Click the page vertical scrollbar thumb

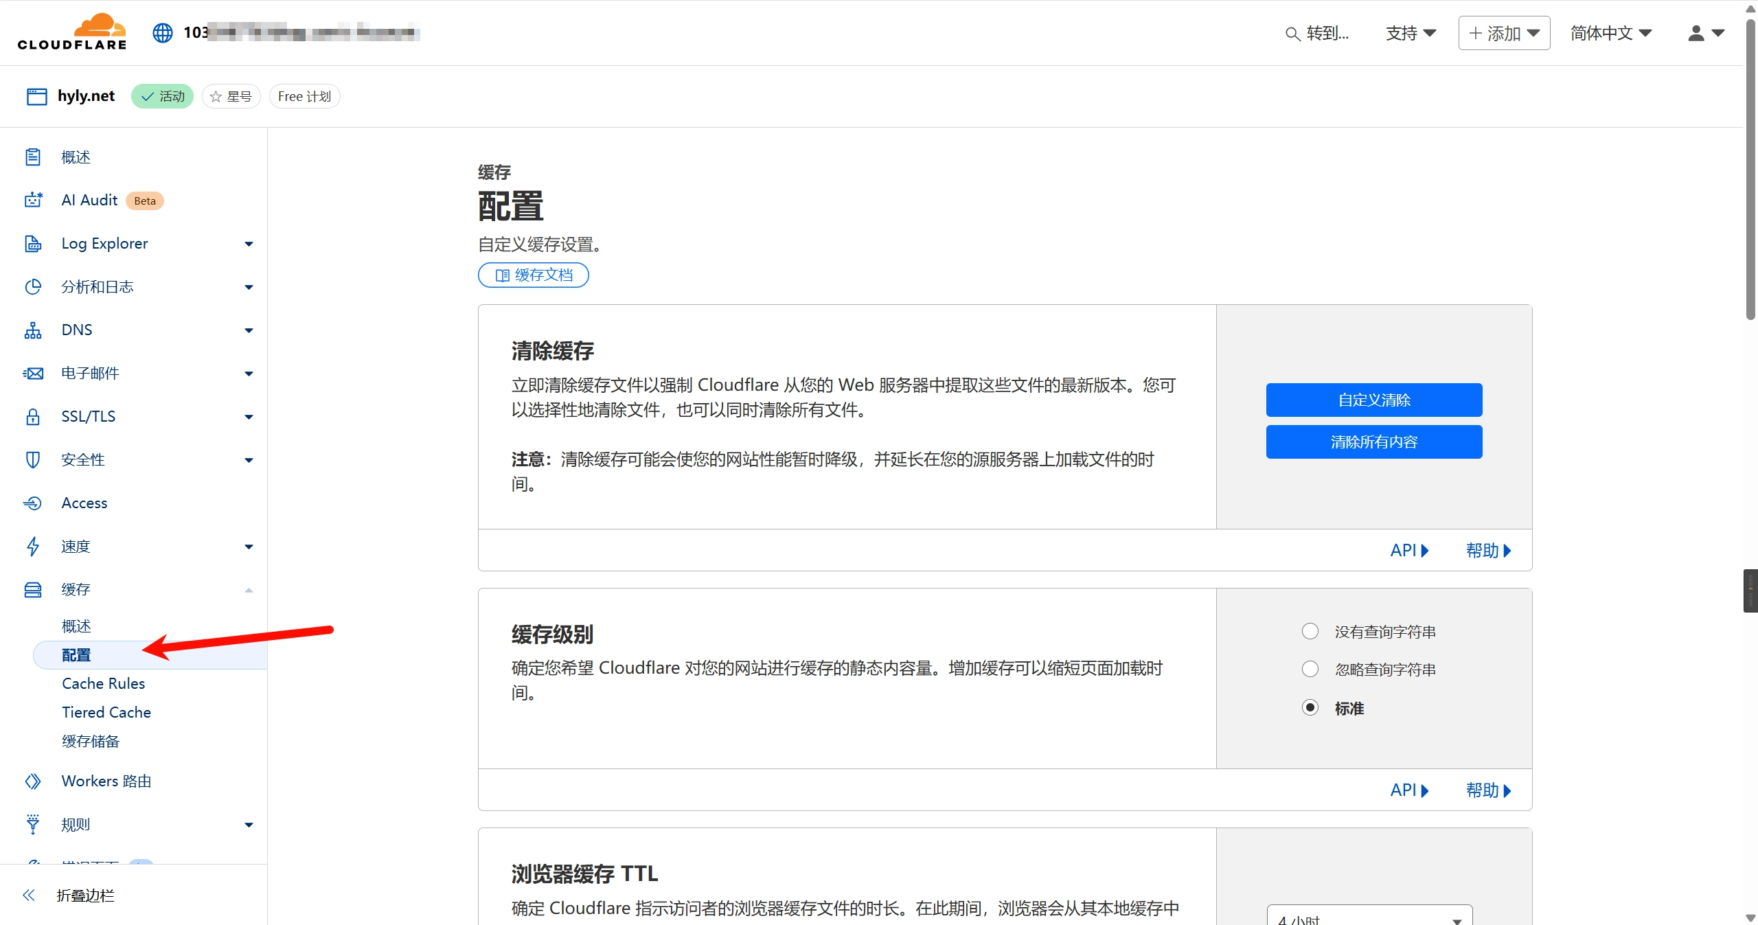coord(1750,168)
